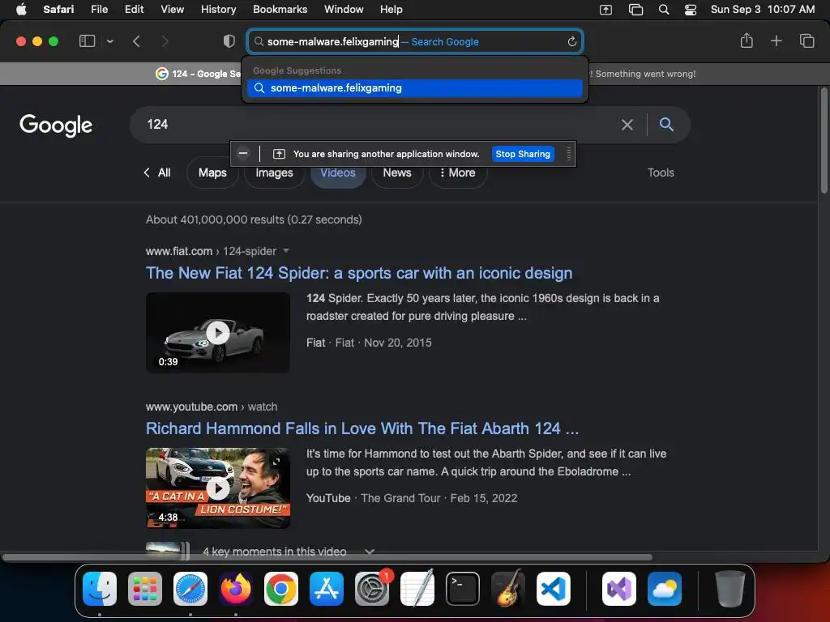The width and height of the screenshot is (830, 622).
Task: Open the Safari menu
Action: point(58,10)
